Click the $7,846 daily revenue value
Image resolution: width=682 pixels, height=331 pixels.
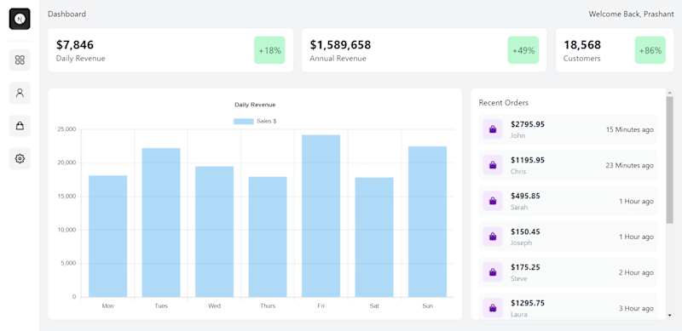pyautogui.click(x=75, y=45)
